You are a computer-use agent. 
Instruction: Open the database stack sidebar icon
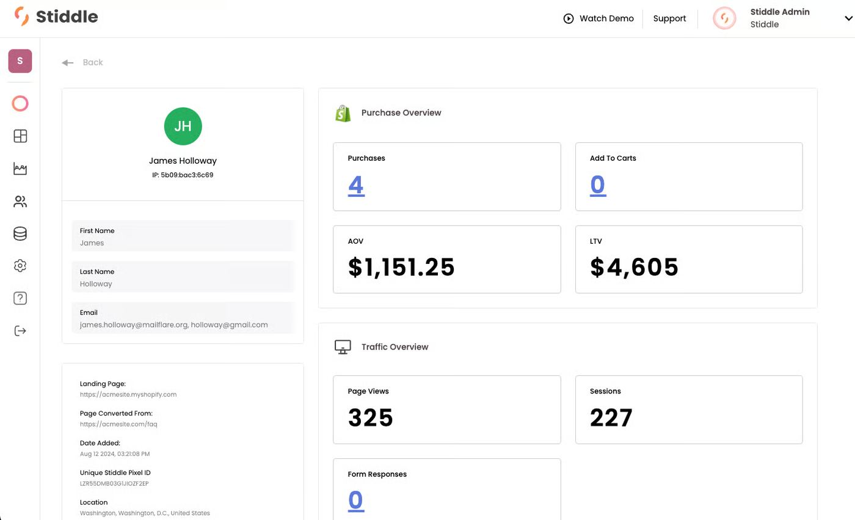[20, 233]
